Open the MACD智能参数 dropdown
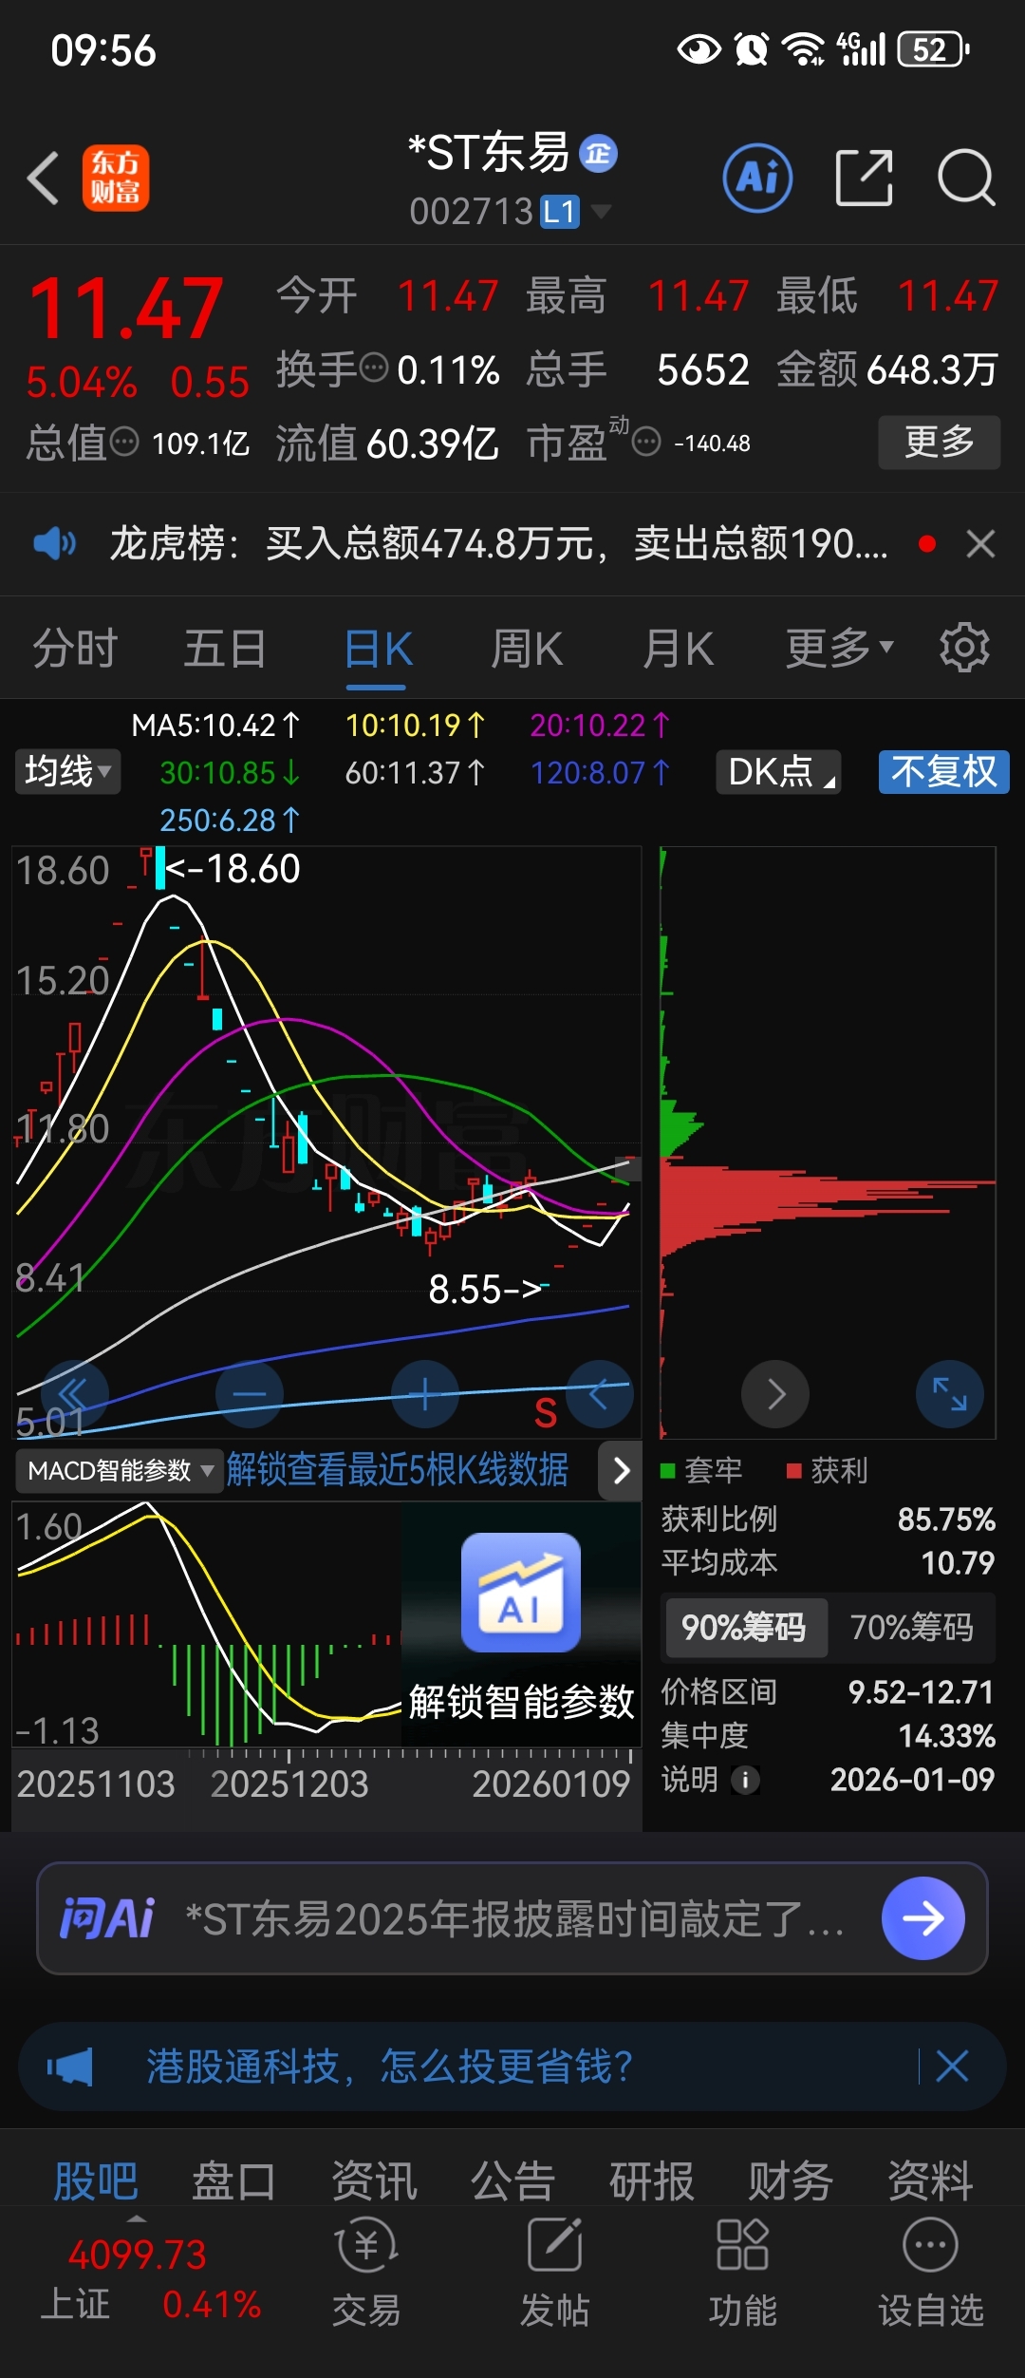The height and width of the screenshot is (2378, 1025). click(x=120, y=1470)
